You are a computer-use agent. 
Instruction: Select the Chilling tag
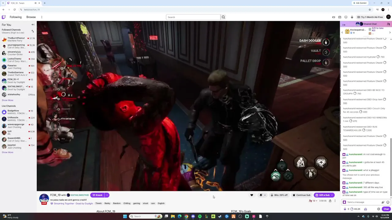[127, 203]
